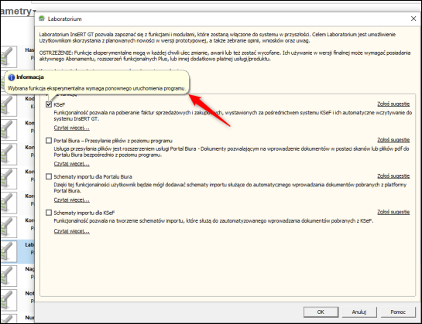The image size is (422, 324).
Task: Open Czytaj więcej under the KSeF description
Action: [71, 128]
